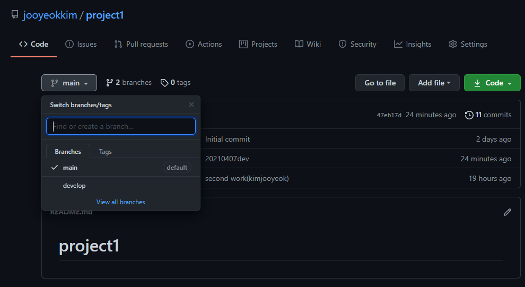Expand the Add file dropdown
The width and height of the screenshot is (525, 287).
click(x=434, y=83)
